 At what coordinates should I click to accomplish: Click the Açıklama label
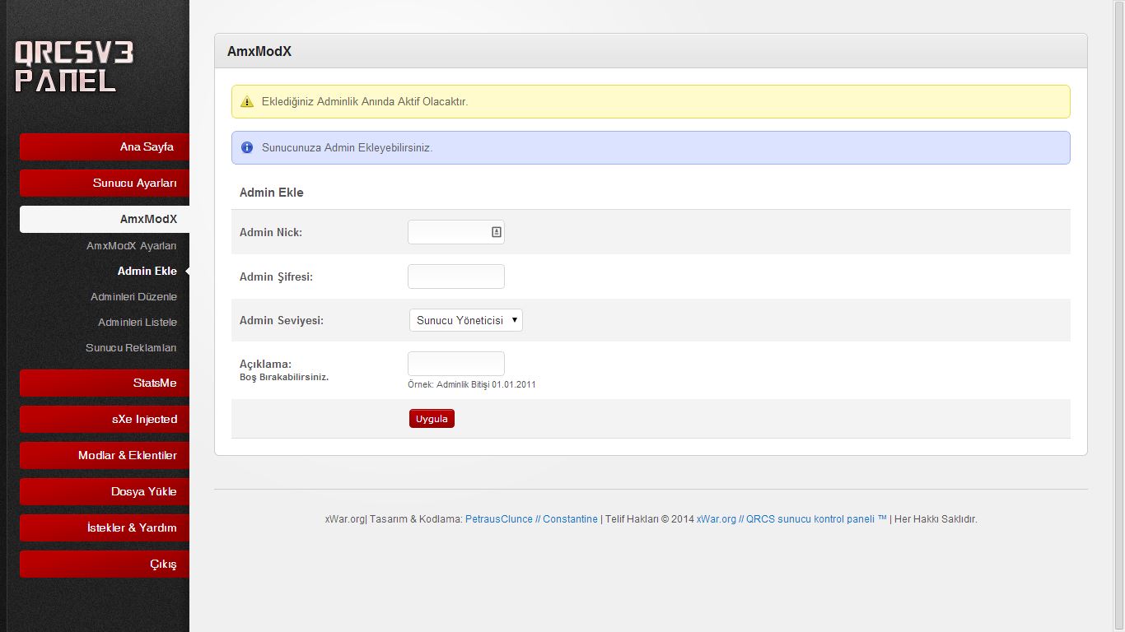click(x=265, y=365)
